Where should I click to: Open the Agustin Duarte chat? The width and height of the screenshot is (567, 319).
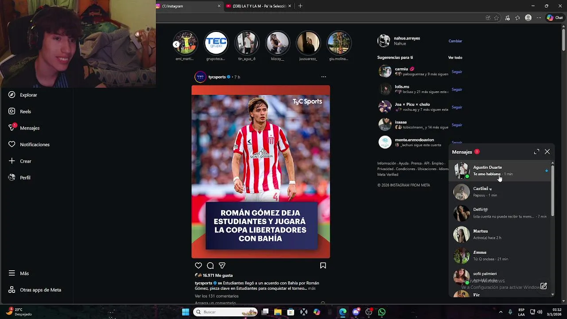click(x=501, y=171)
